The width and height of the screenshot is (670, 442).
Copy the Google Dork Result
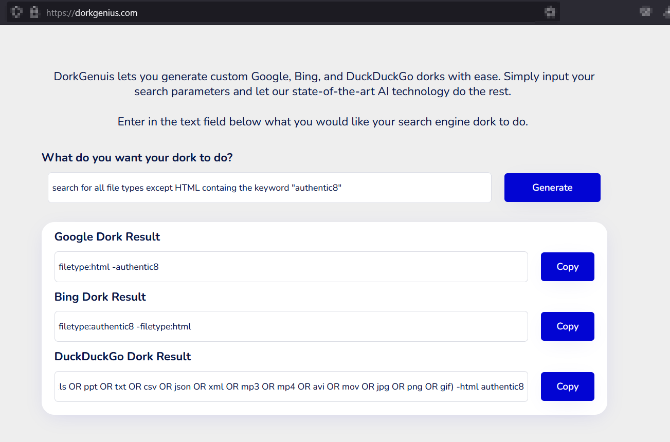(568, 267)
